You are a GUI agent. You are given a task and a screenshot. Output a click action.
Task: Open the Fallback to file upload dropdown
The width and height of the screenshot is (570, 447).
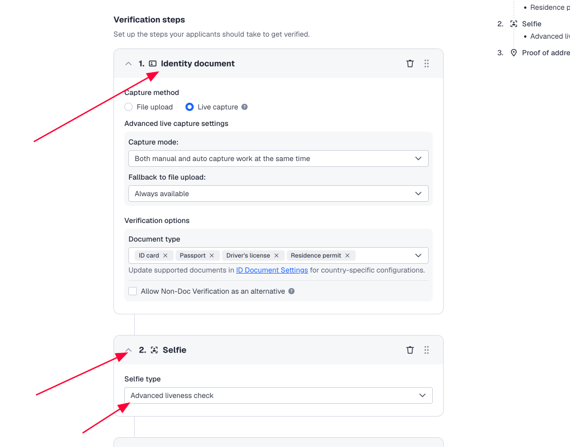(x=279, y=194)
